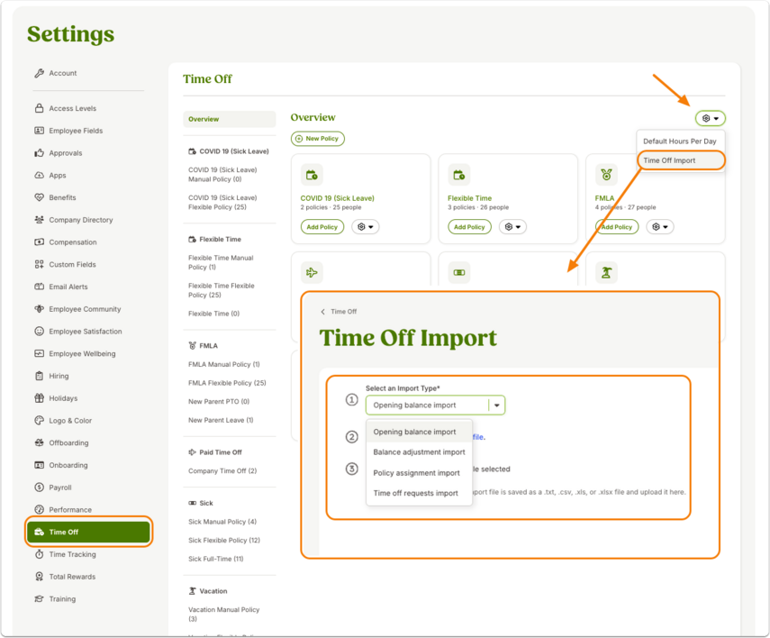Open New Parent Leave (1)

click(x=221, y=420)
